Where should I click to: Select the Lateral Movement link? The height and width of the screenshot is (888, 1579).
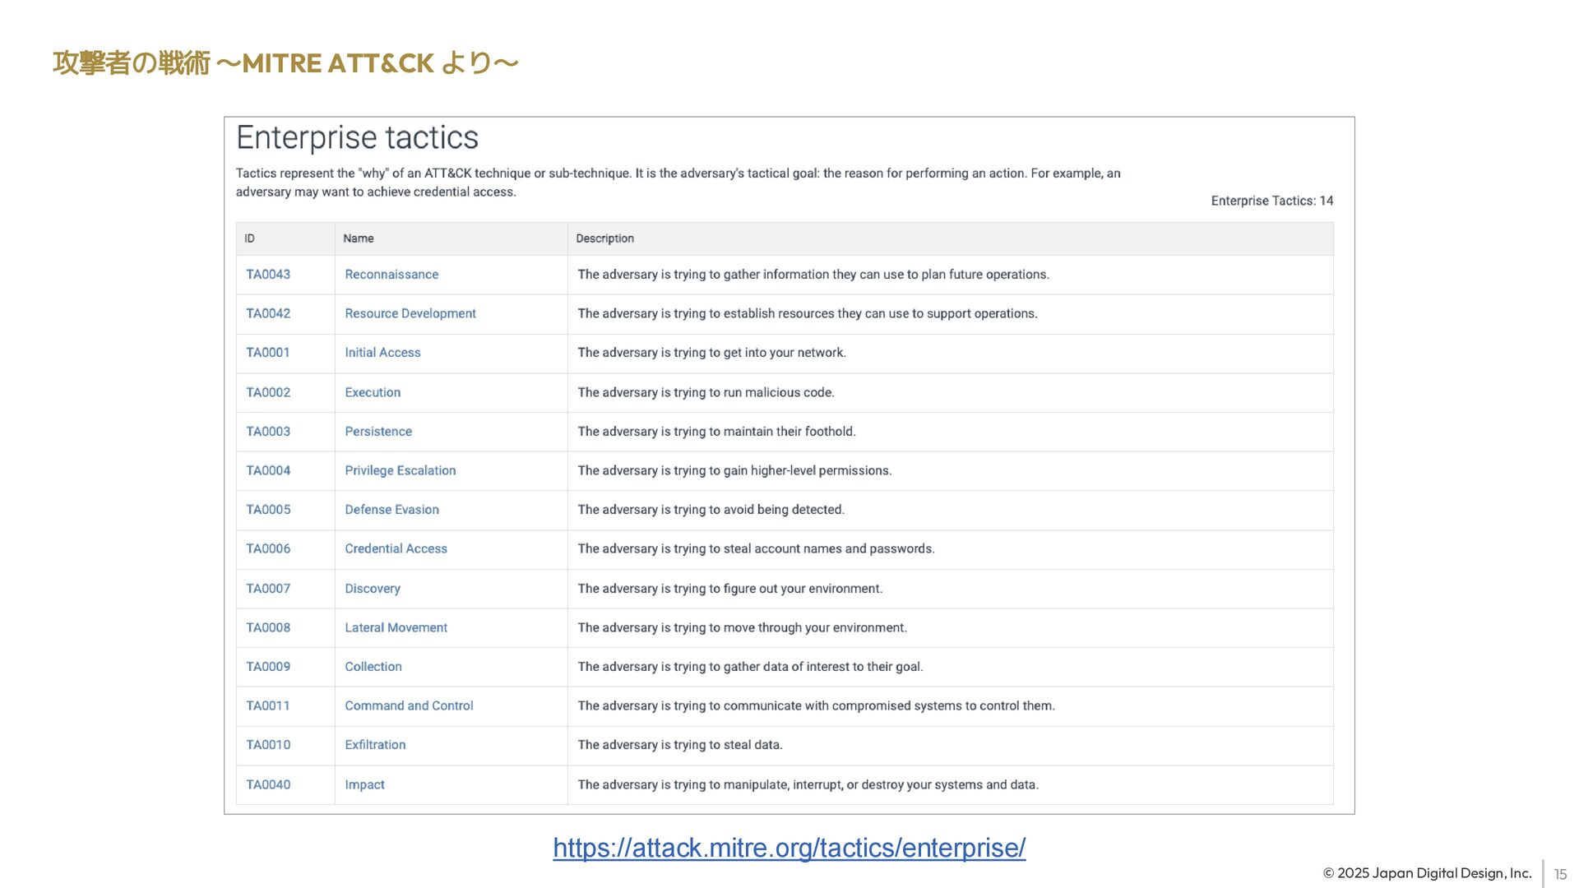[x=396, y=627]
